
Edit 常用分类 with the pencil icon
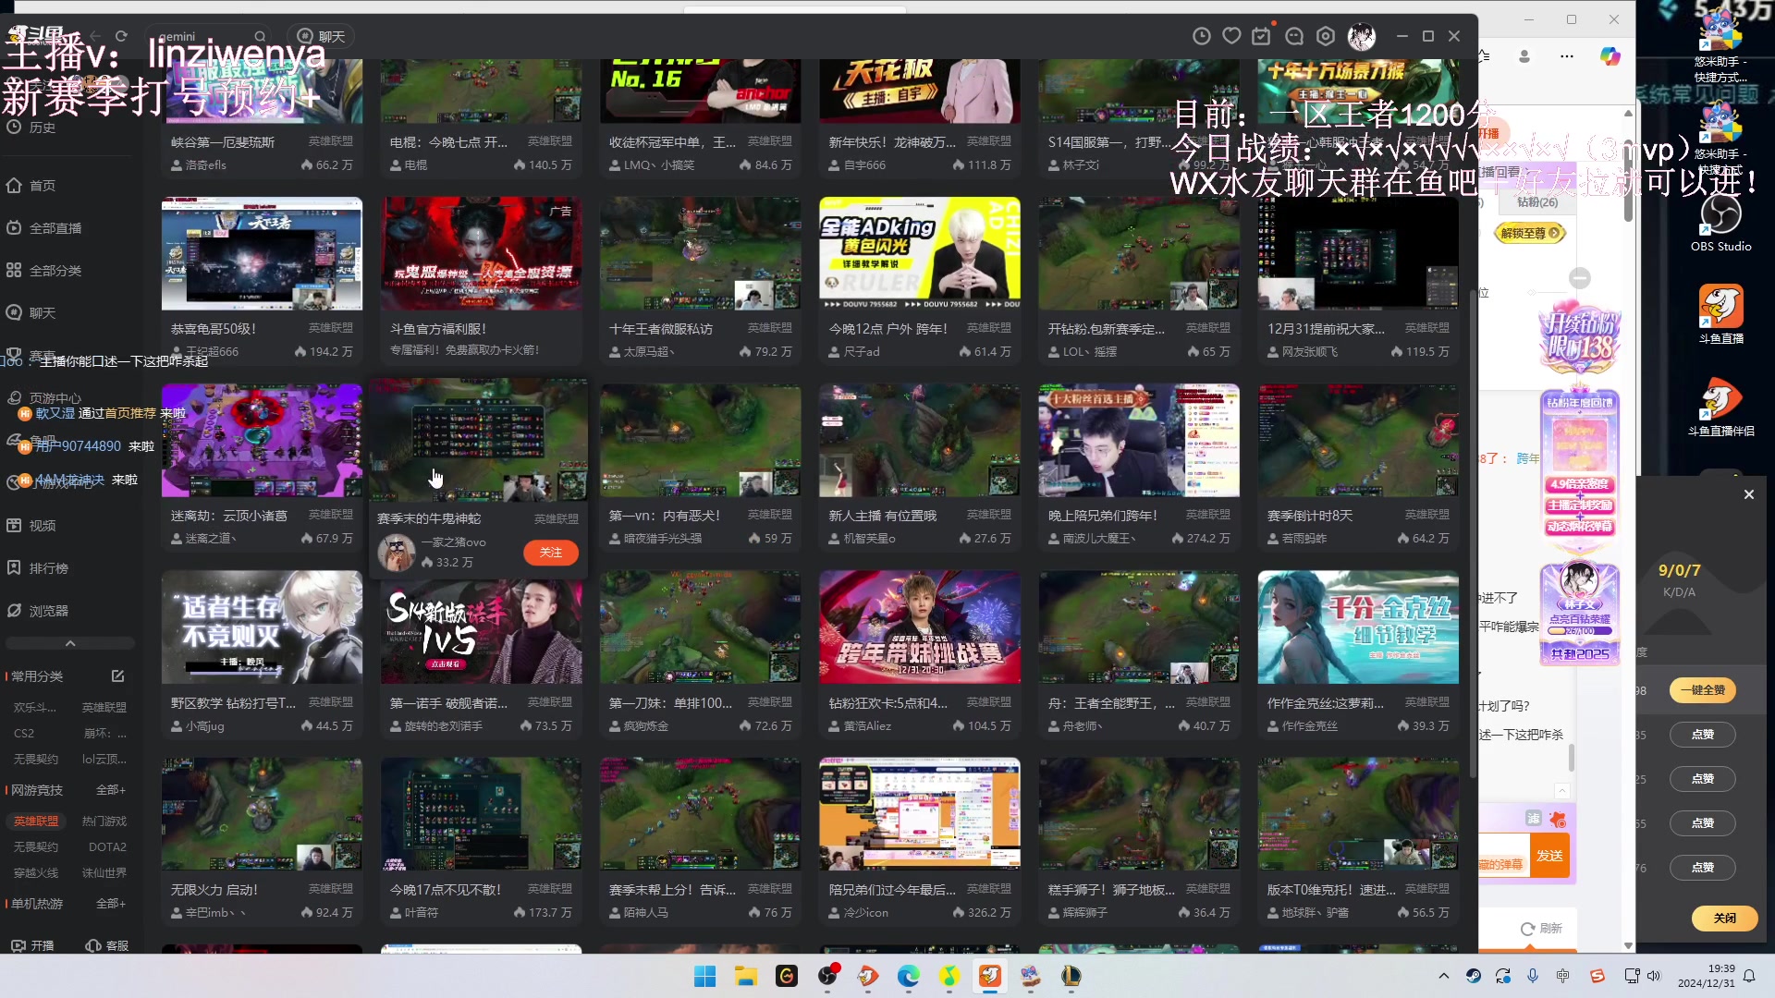coord(118,675)
